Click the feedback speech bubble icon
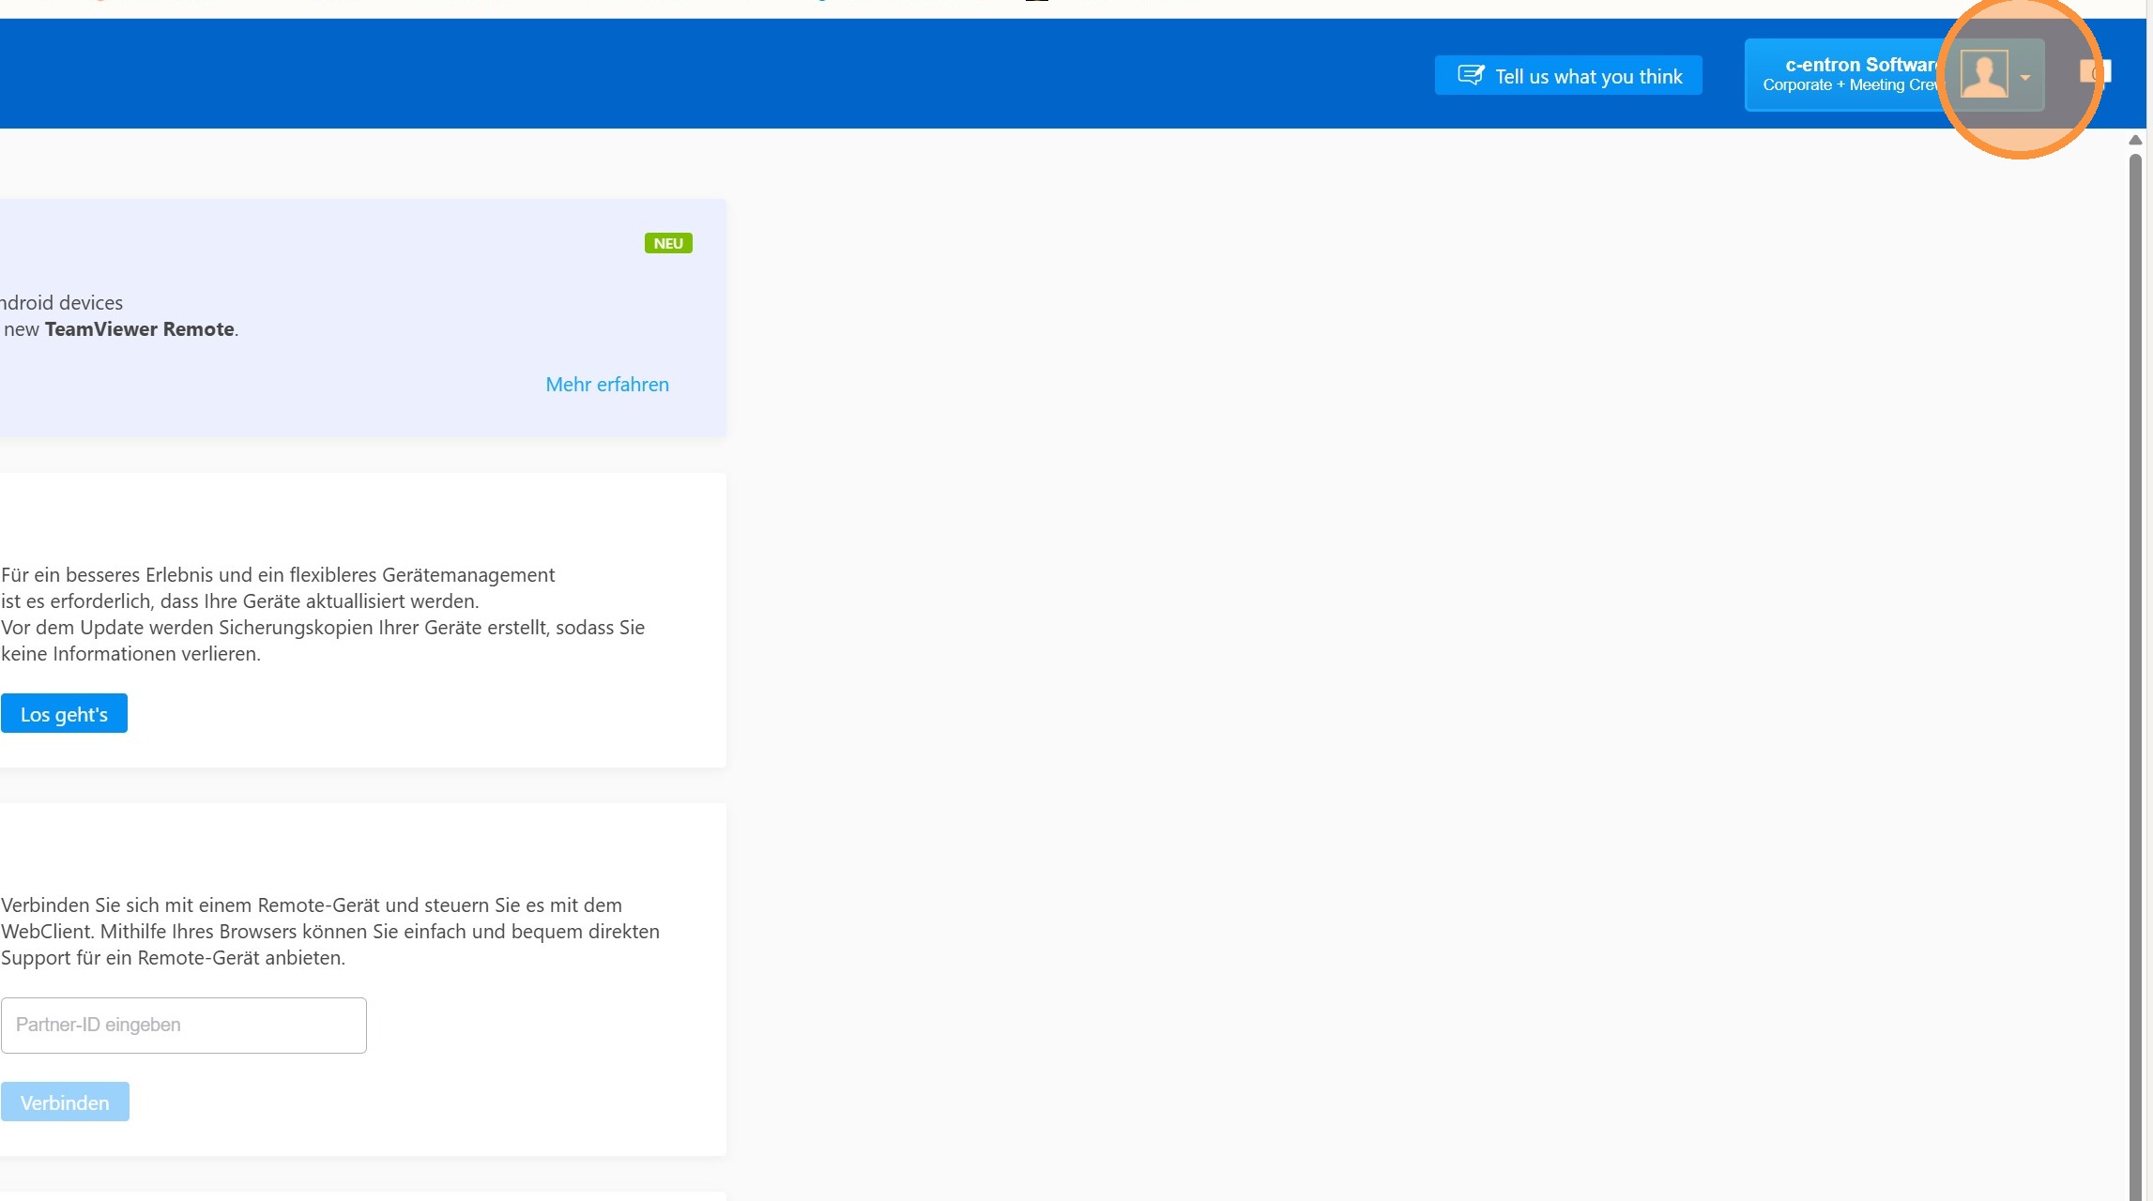The width and height of the screenshot is (2153, 1201). click(1470, 75)
